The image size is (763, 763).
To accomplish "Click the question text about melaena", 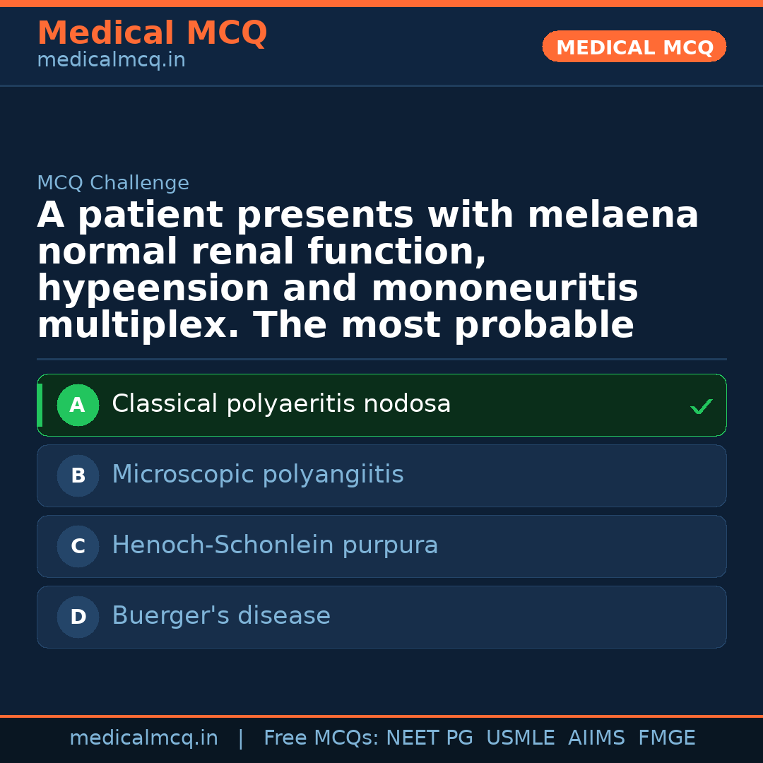I will click(367, 270).
